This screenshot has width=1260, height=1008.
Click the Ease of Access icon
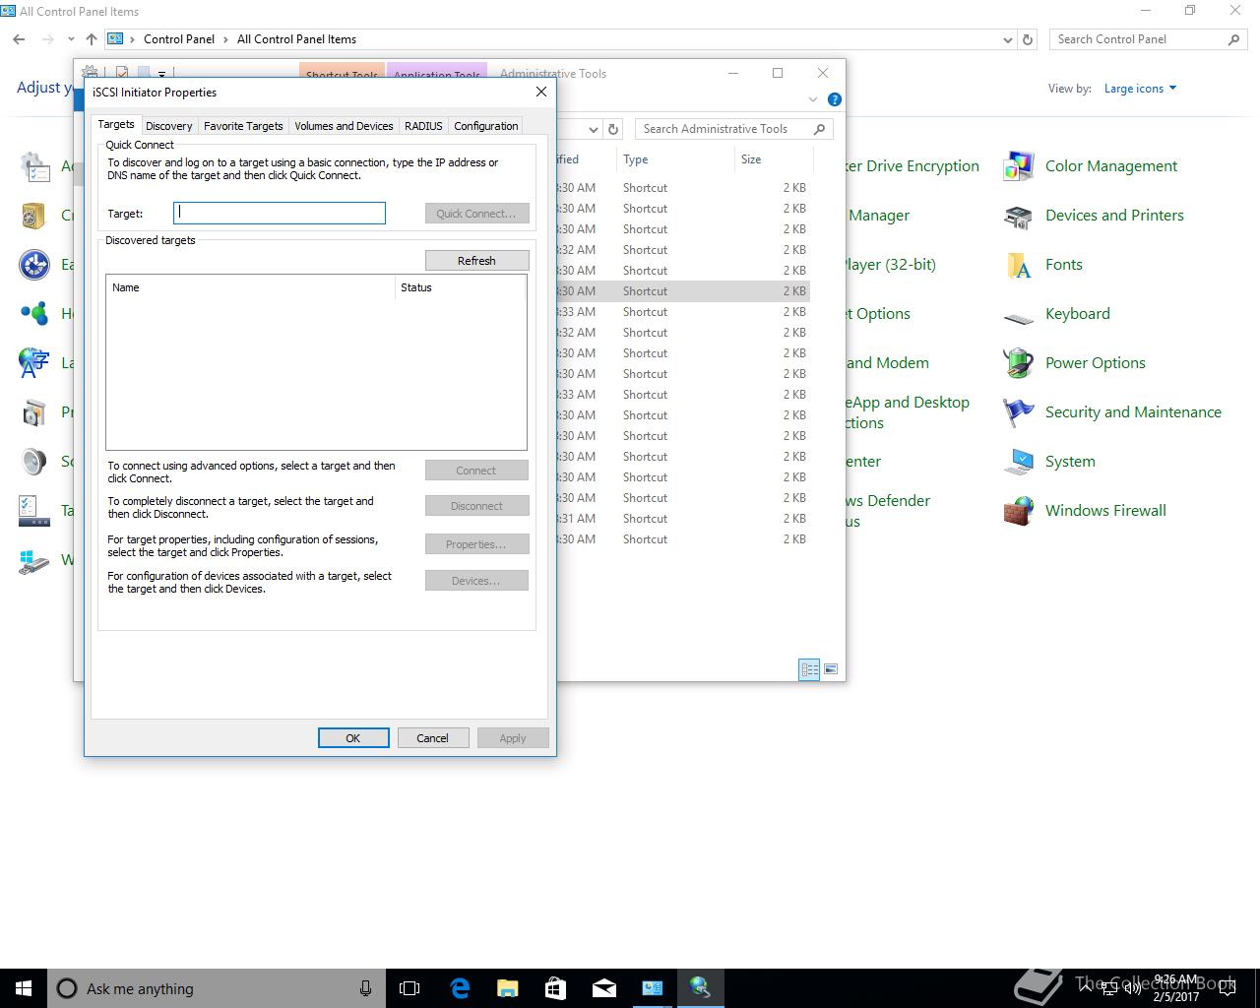tap(34, 265)
